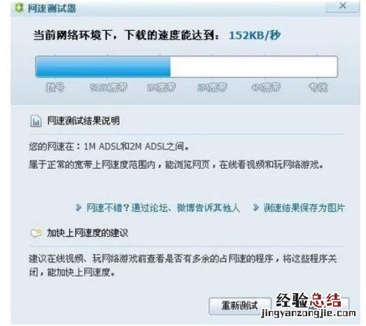Click the 拨号 scale label
Viewport: 366px width, 326px height.
coord(55,88)
